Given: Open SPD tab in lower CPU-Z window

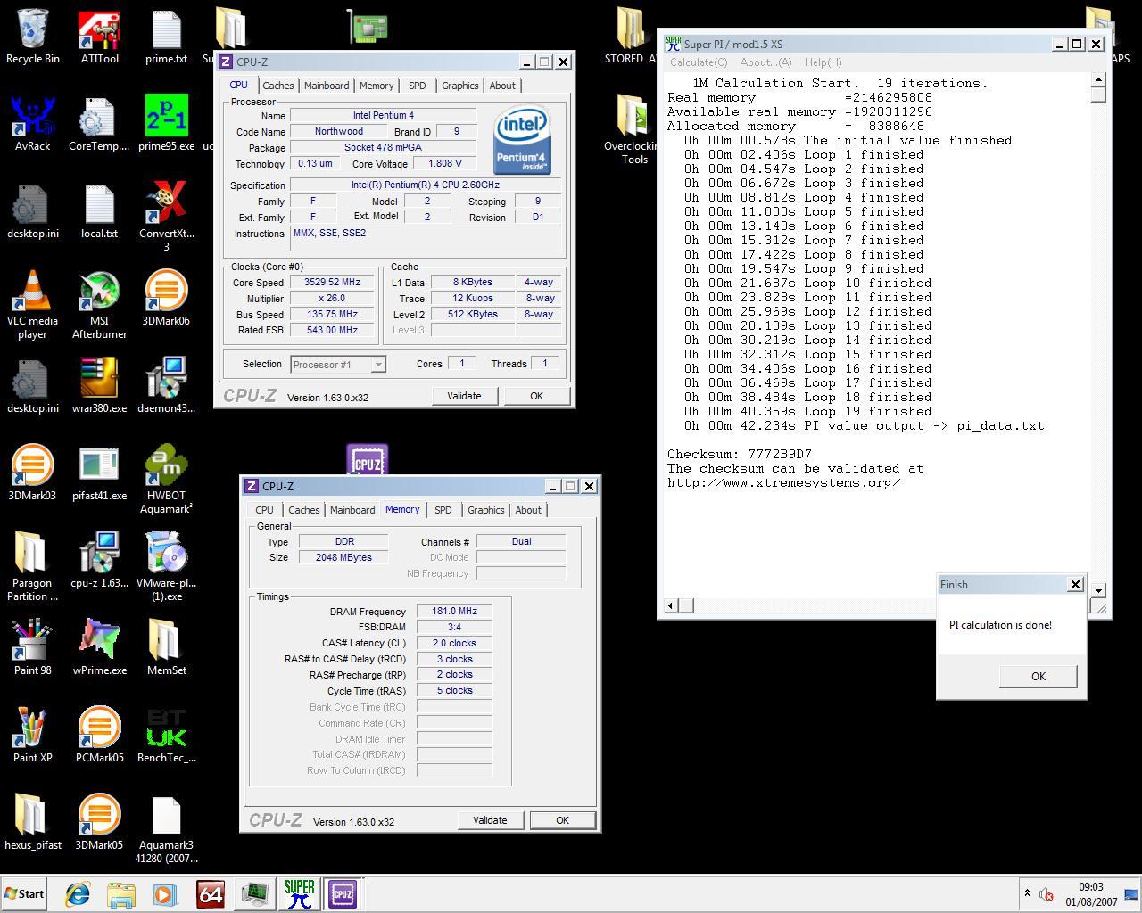Looking at the screenshot, I should [x=443, y=510].
